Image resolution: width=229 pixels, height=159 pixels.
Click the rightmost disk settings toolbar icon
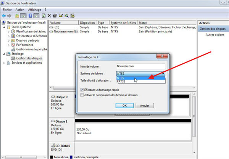pos(73,16)
